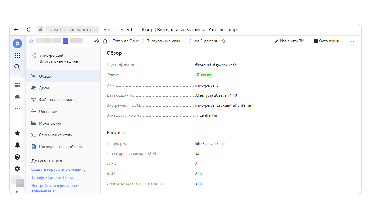Open Compute Cloud breadcrumb
The height and width of the screenshot is (218, 371).
point(126,41)
